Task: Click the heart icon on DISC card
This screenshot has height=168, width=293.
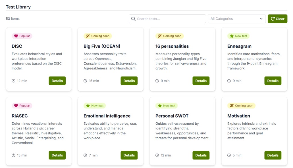Action: [x=16, y=36]
